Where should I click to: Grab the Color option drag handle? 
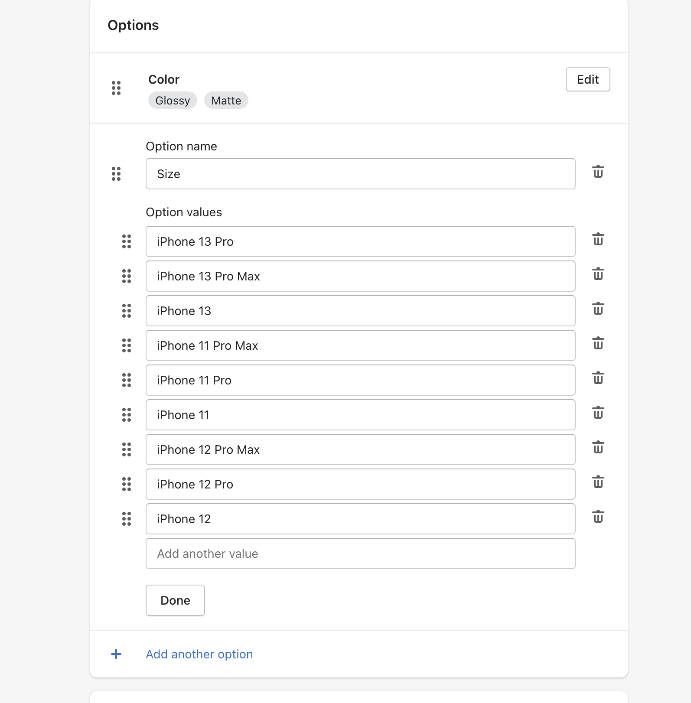[116, 88]
